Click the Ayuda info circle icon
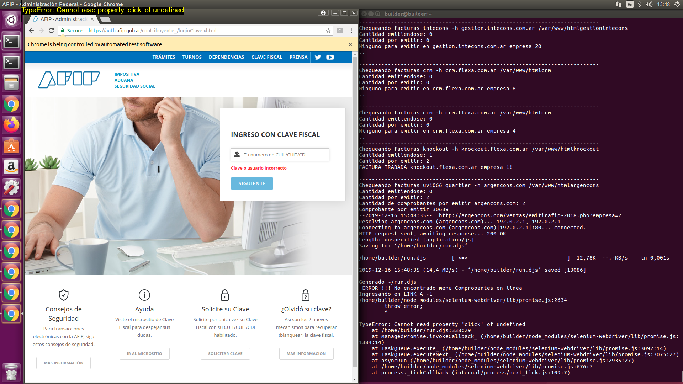683x384 pixels. click(144, 295)
